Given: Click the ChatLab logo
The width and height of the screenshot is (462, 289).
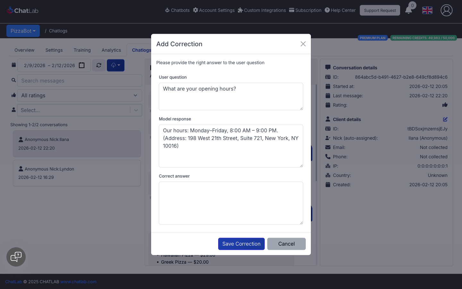Looking at the screenshot, I should tap(22, 11).
